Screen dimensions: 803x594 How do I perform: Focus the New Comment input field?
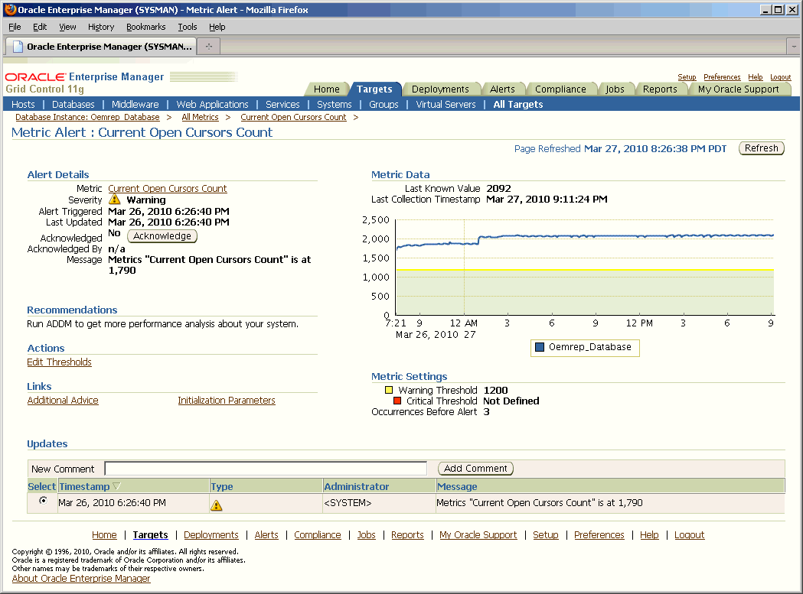coord(266,468)
